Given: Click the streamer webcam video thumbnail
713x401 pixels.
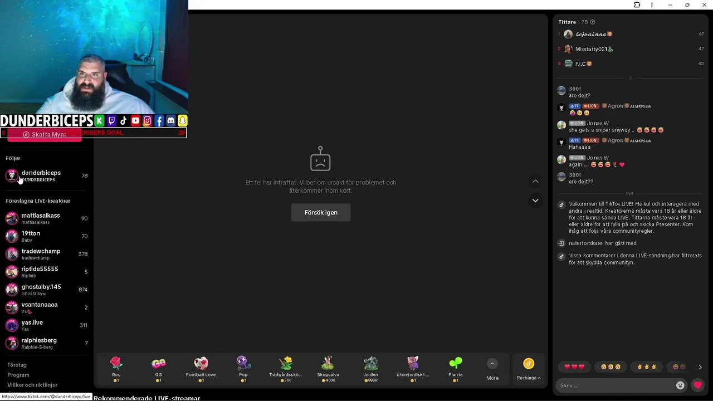Looking at the screenshot, I should 94,57.
